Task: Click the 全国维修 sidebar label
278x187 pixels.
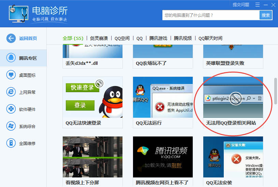Action: [27, 143]
